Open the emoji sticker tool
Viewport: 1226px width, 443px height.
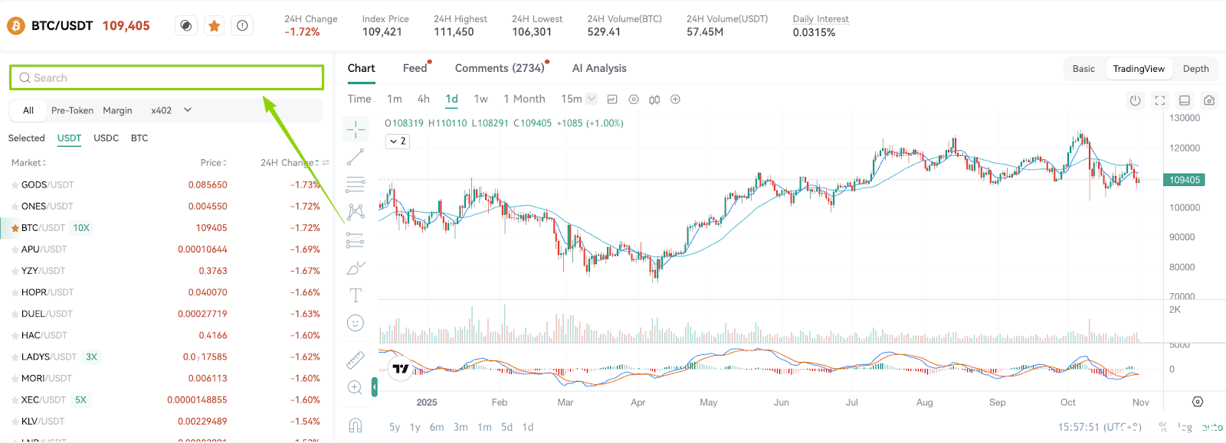[x=356, y=323]
